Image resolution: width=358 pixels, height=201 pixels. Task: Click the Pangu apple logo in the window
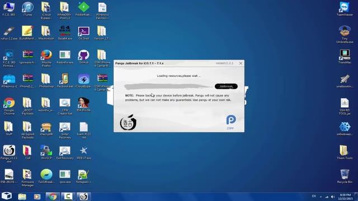click(128, 122)
